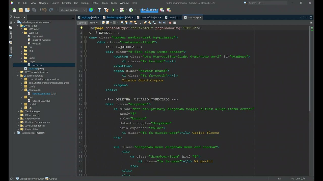Click the search magnifier icon in title bar
Image resolution: width=323 pixels, height=181 pixels.
[245, 3]
